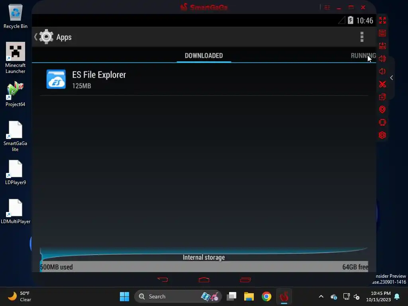This screenshot has height=306, width=408.
Task: Open LDPlayer9 desktop shortcut
Action: 16,172
